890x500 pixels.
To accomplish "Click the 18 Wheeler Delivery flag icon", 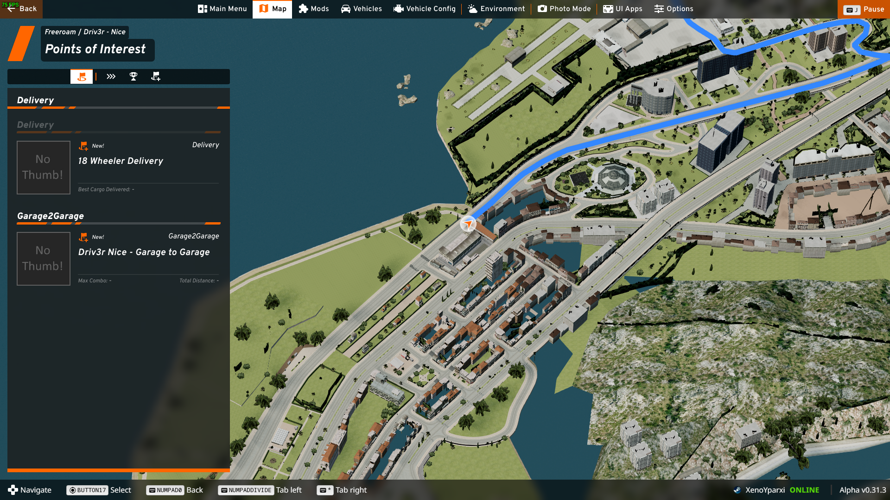I will click(83, 146).
